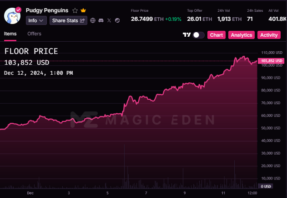The height and width of the screenshot is (198, 287).
Task: Click the verified badge on avatar
Action: click(18, 10)
